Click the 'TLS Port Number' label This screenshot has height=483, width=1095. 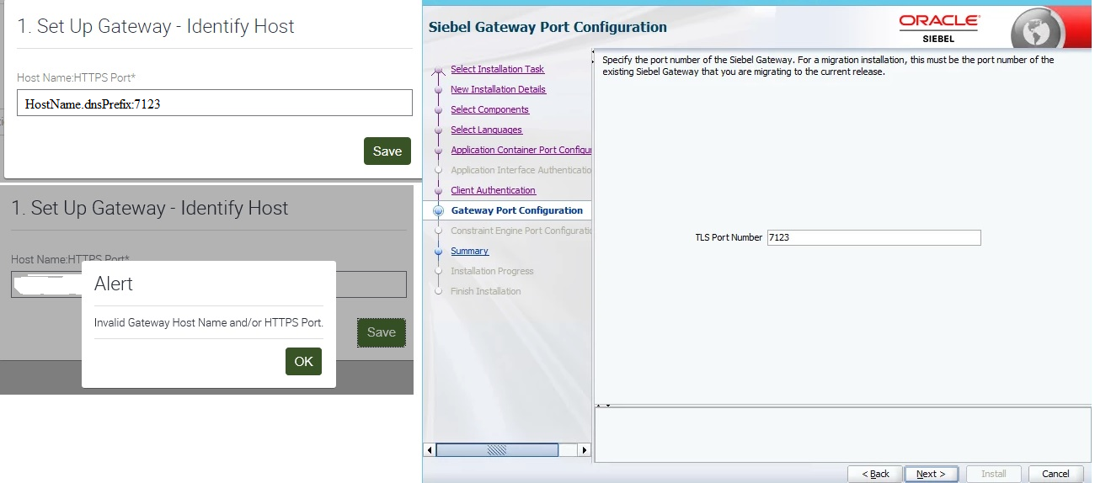729,237
